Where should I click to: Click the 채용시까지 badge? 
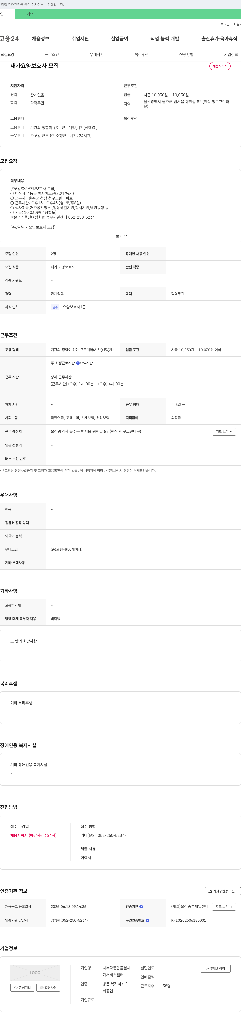point(220,66)
